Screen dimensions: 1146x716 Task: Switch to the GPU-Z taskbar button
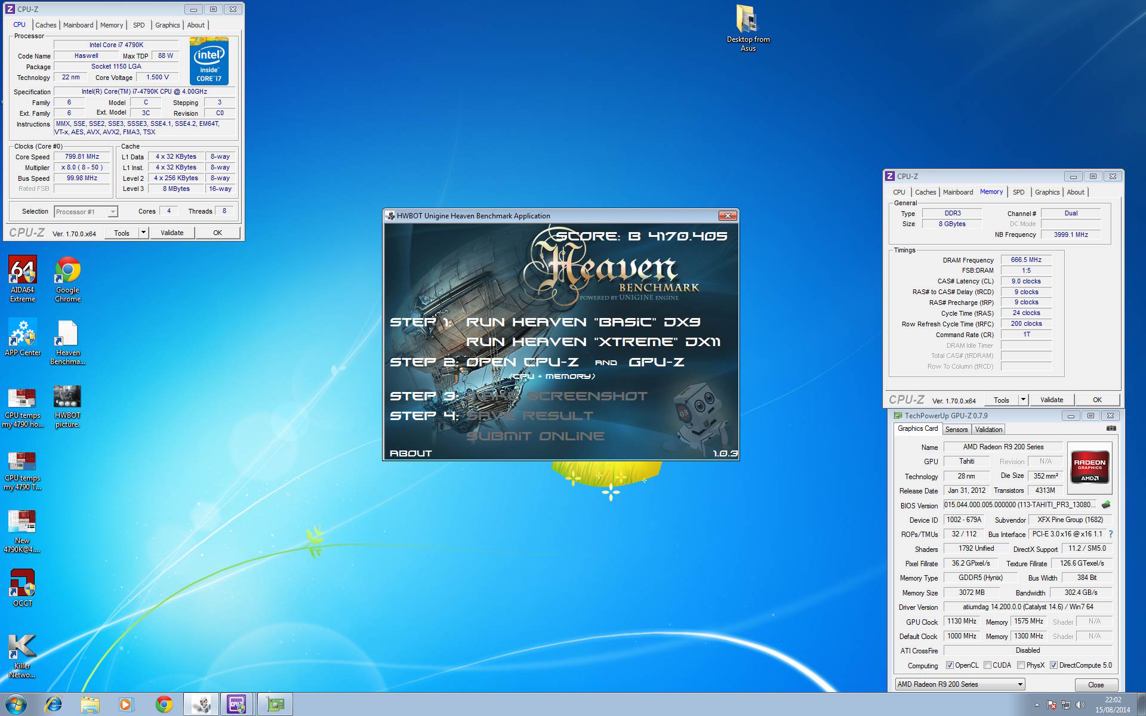point(275,705)
